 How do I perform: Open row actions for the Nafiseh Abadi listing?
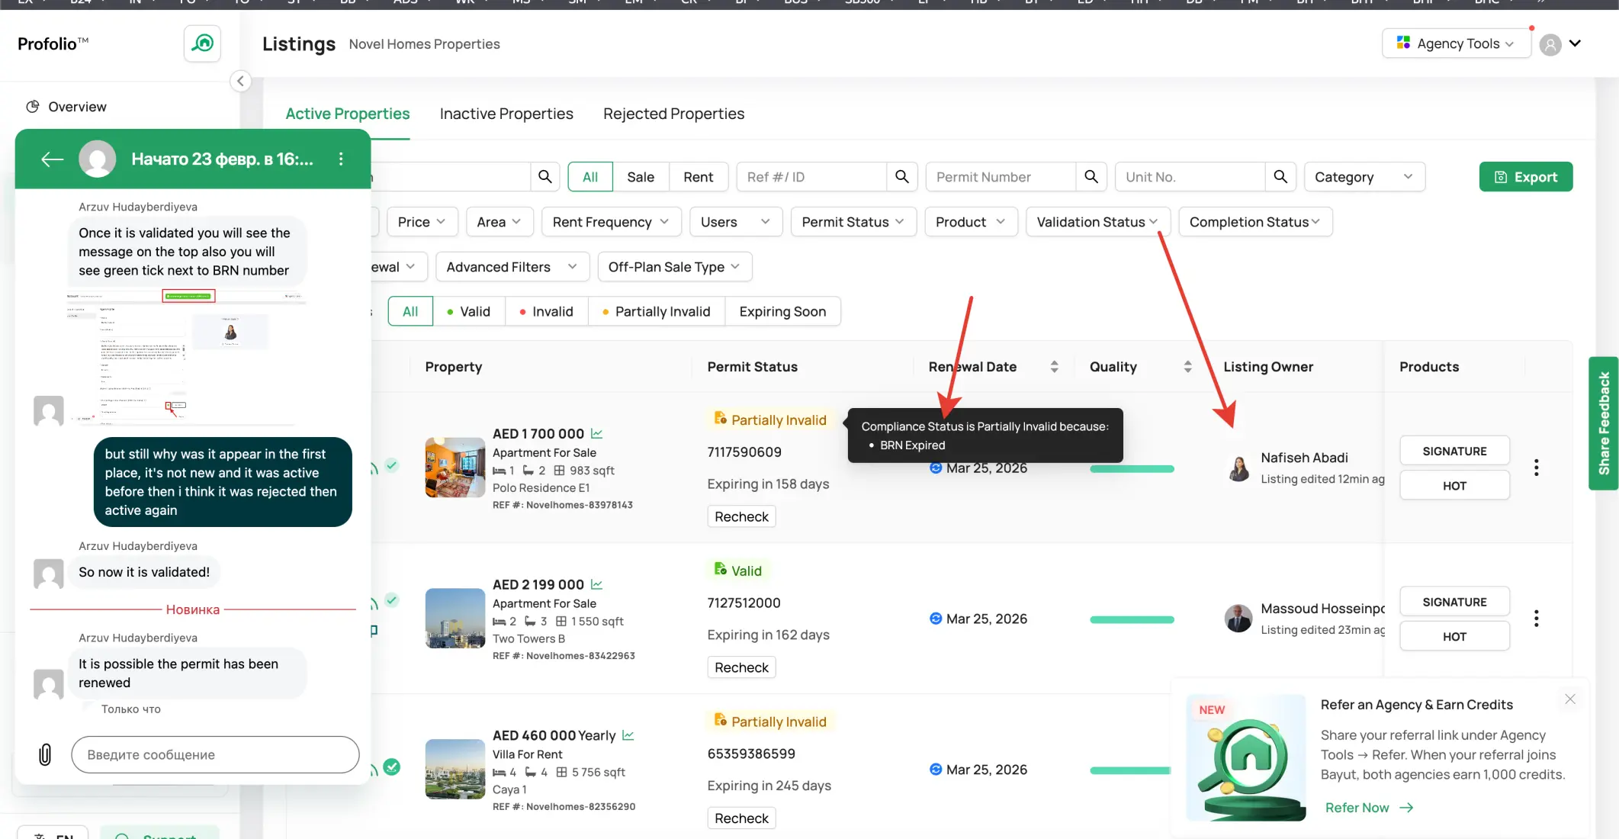(1537, 468)
